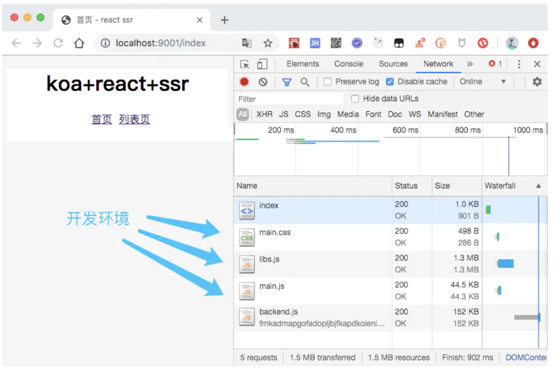Viewport: 555px width, 368px height.
Task: Uncheck the Disable cache checkbox
Action: coord(389,82)
